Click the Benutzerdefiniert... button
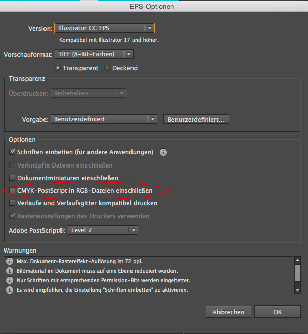The image size is (308, 334). coord(196,119)
